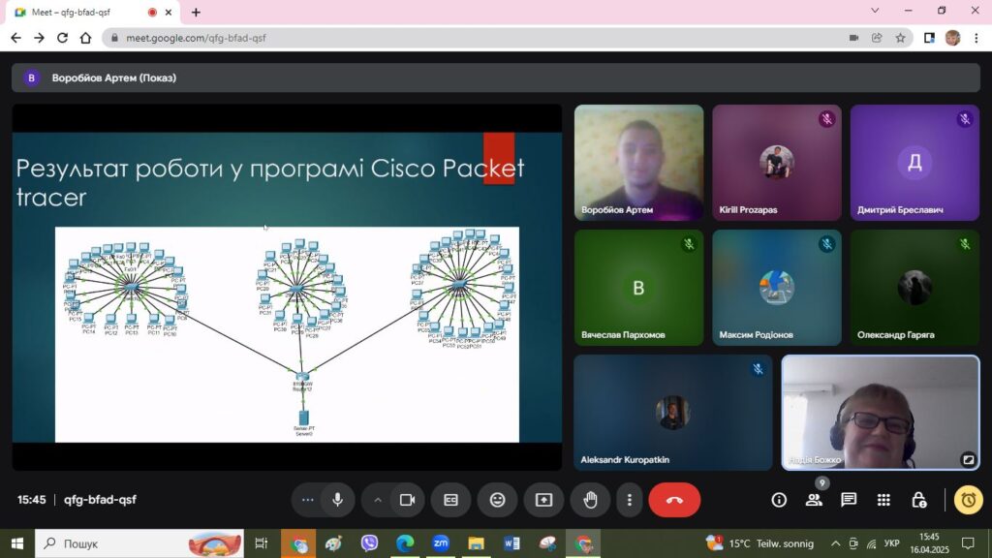
Task: Open the Activities grid icon
Action: click(883, 500)
